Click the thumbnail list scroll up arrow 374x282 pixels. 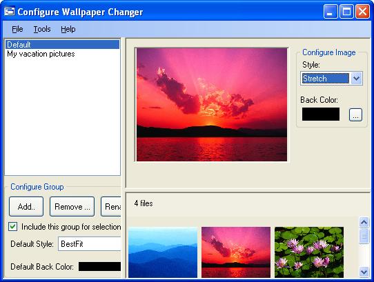coord(364,223)
